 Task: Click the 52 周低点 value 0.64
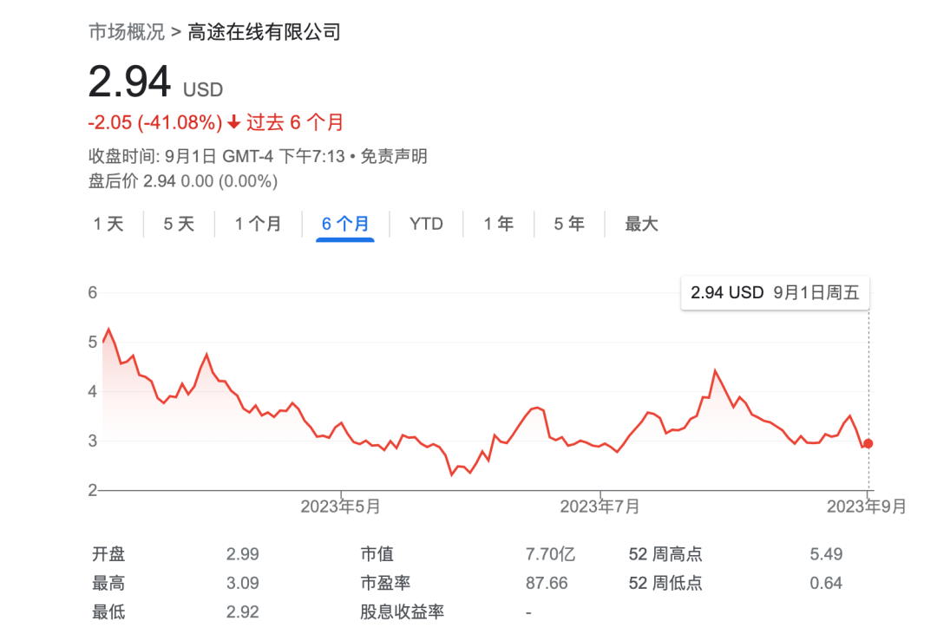pos(826,583)
